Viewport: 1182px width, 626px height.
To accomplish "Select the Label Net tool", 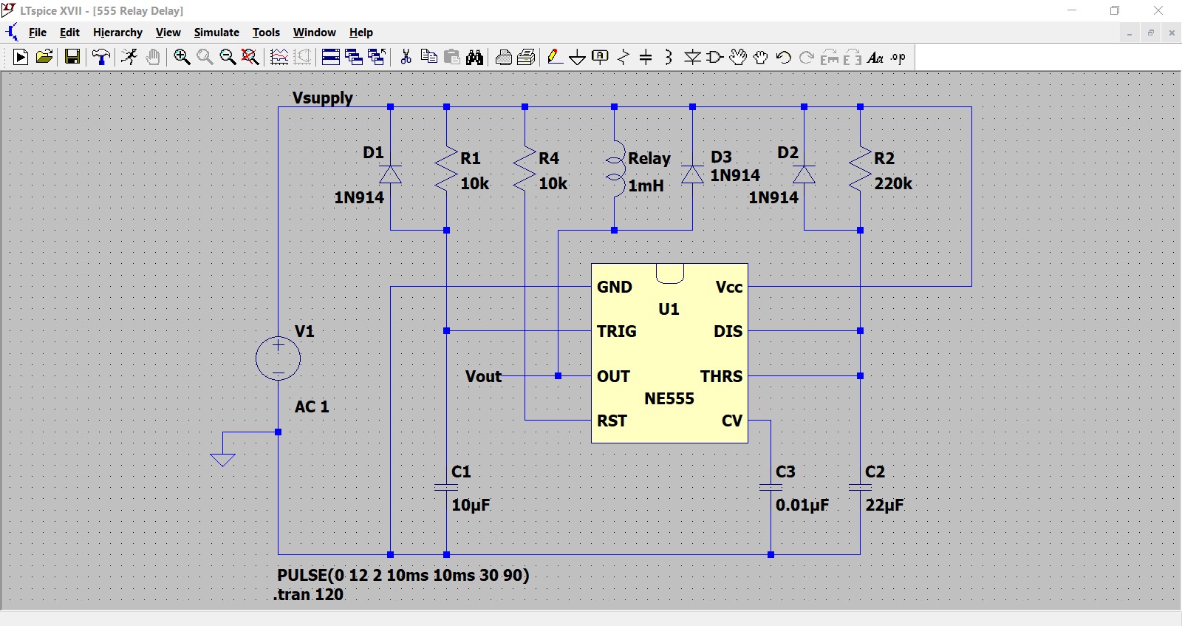I will tap(601, 57).
